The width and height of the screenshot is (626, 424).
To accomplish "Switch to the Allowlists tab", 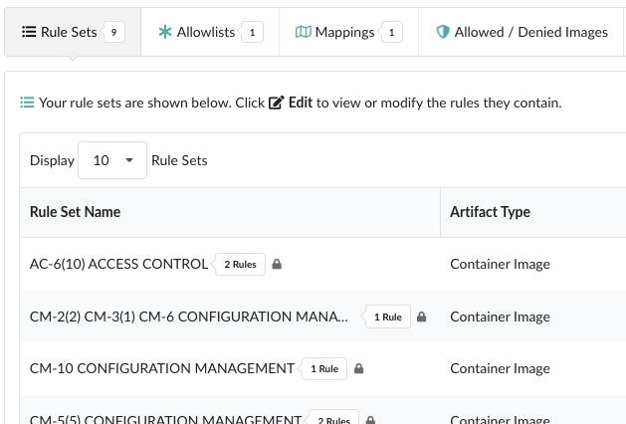I will pos(206,33).
